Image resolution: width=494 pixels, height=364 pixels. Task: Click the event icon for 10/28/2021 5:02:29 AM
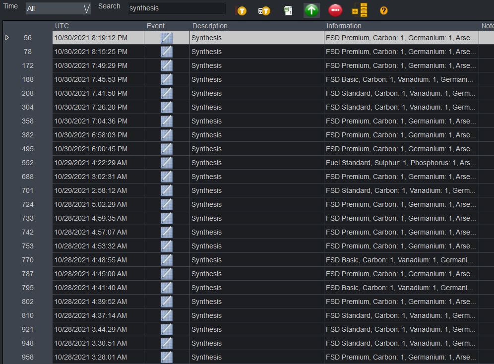[166, 204]
